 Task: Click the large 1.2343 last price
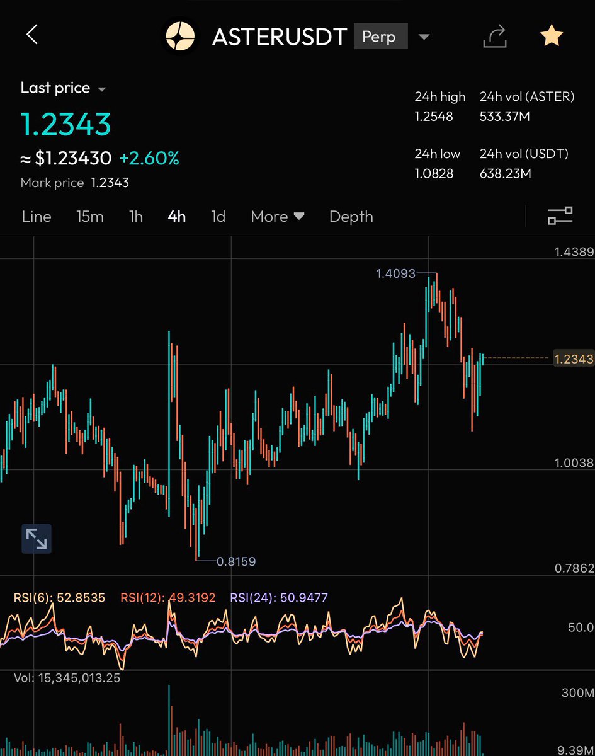66,124
